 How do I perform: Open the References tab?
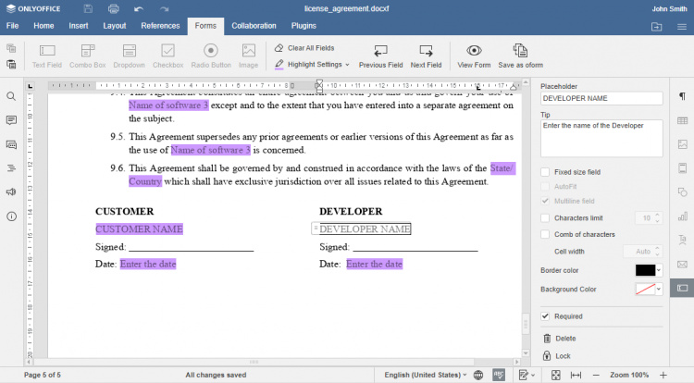160,26
